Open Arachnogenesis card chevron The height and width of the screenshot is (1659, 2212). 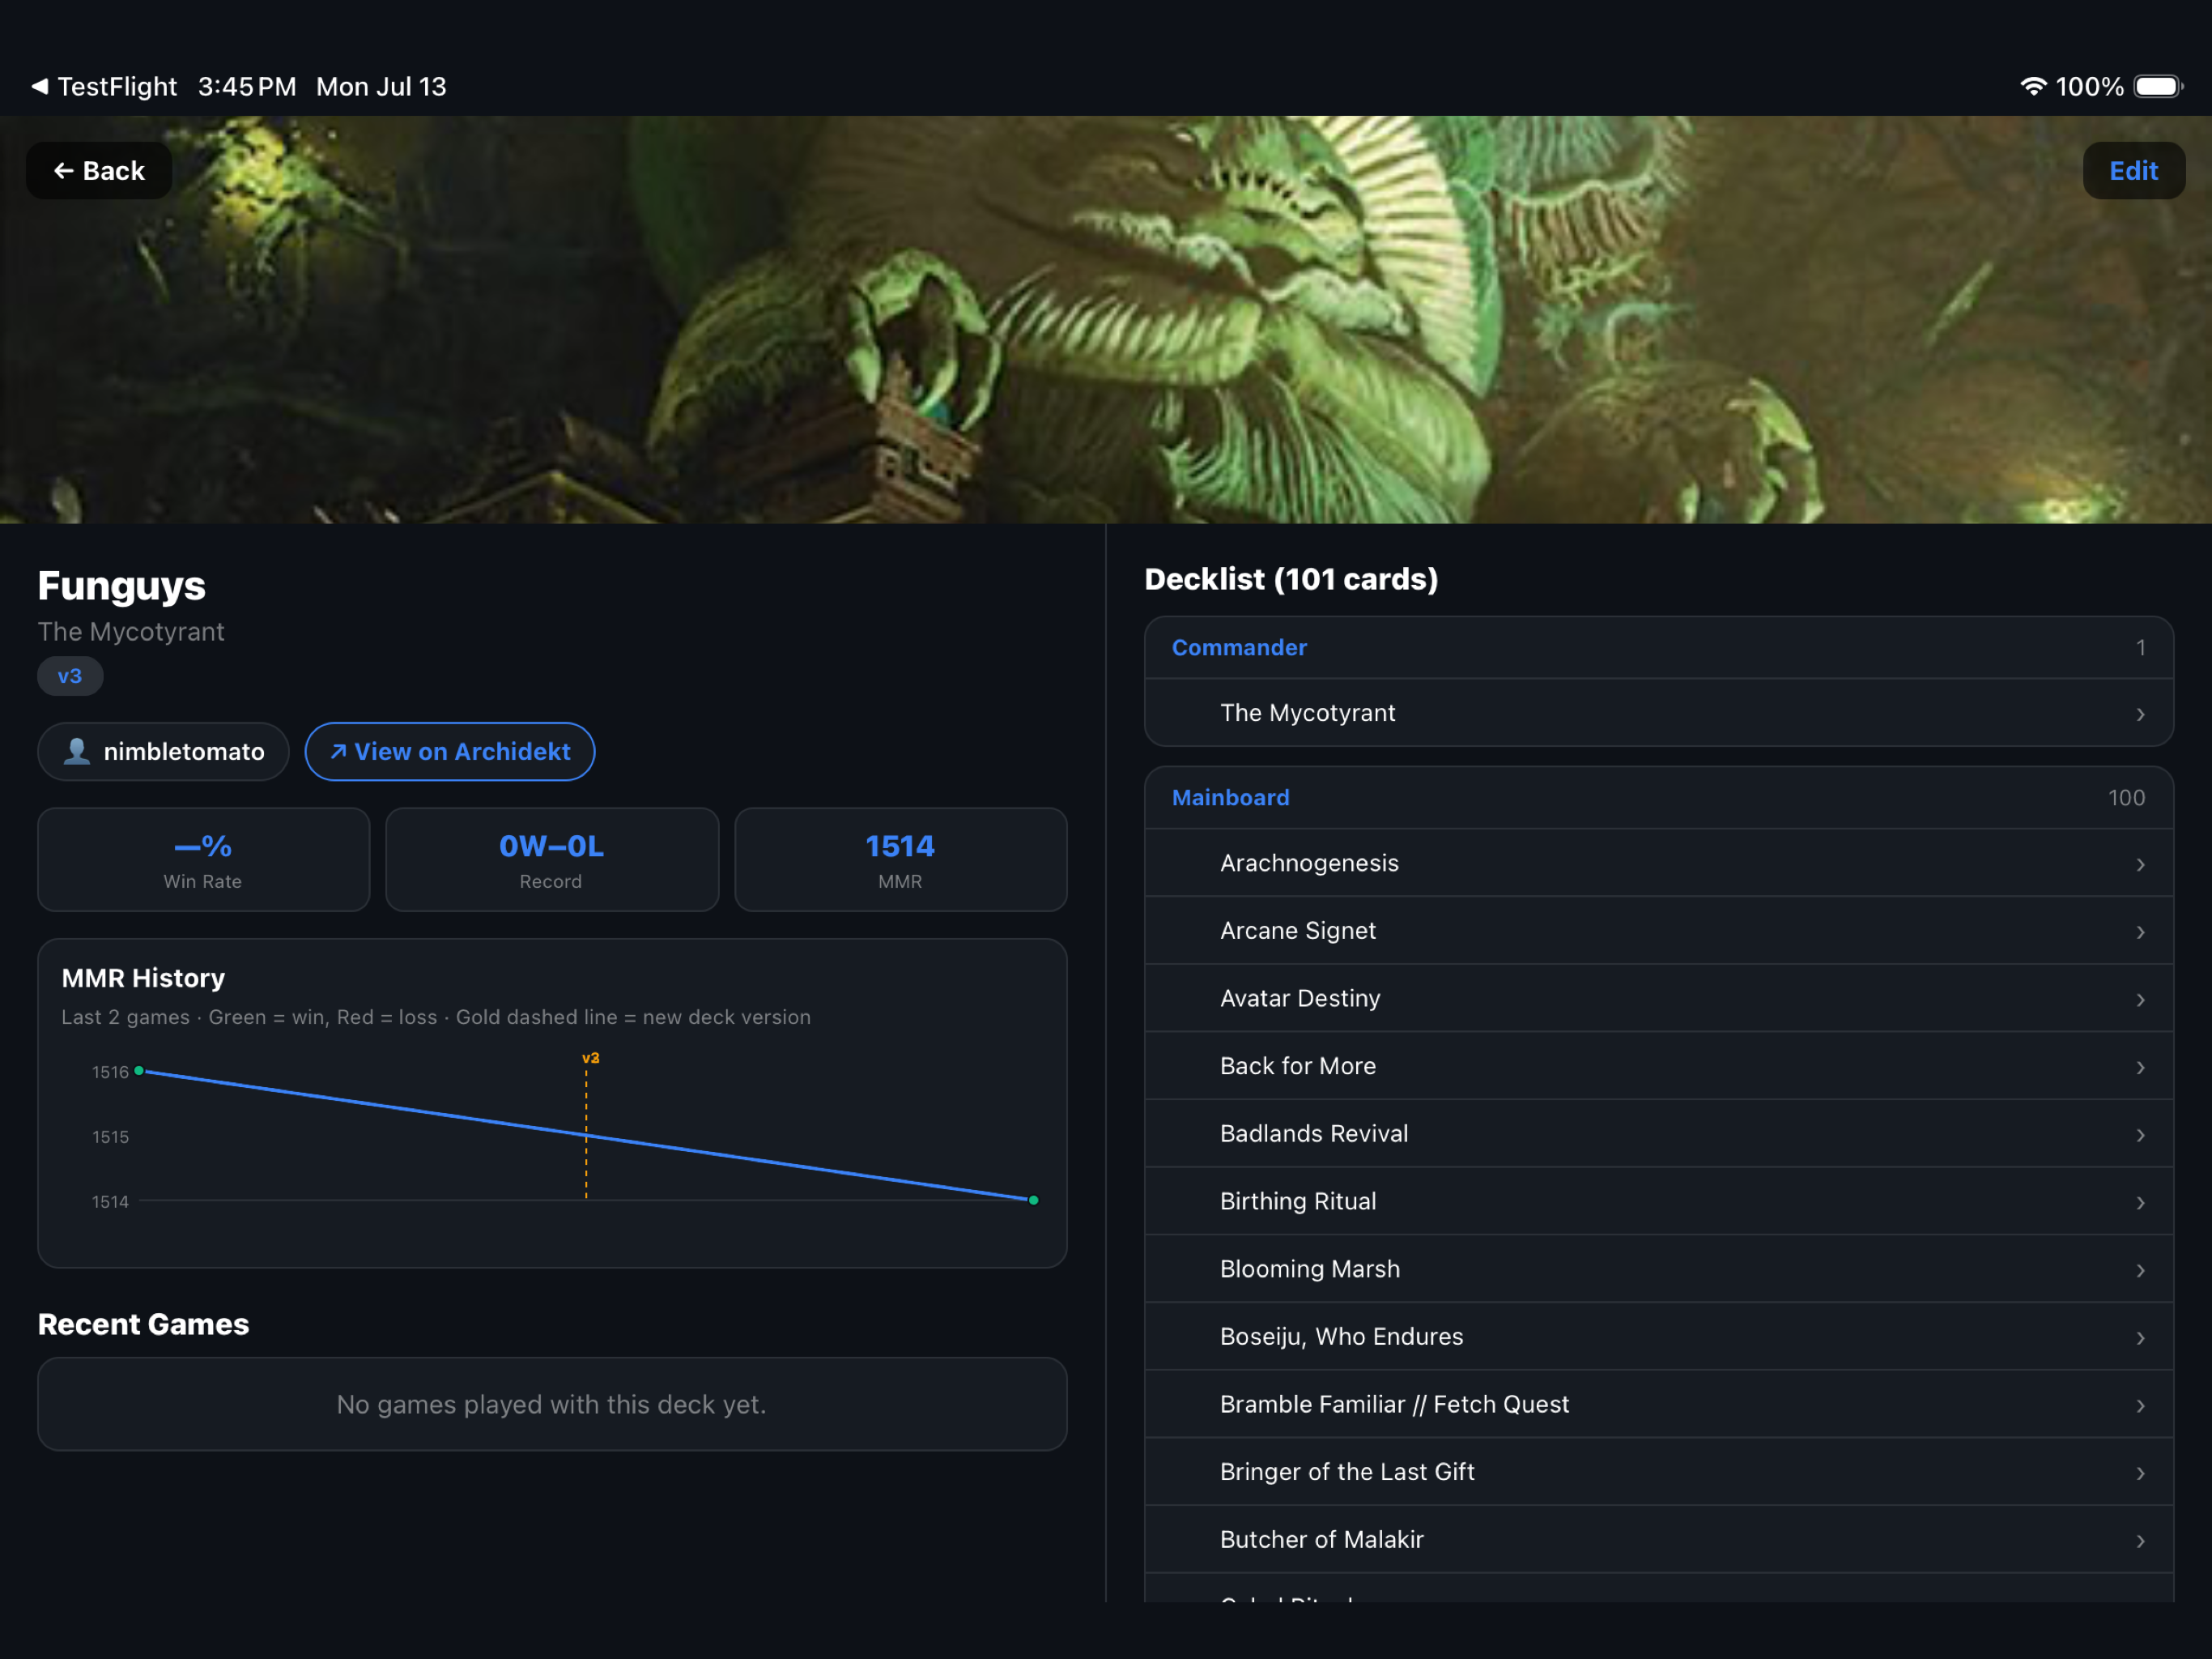pyautogui.click(x=2140, y=864)
